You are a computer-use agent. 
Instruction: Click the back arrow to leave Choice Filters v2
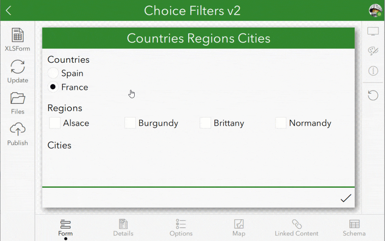tap(8, 10)
